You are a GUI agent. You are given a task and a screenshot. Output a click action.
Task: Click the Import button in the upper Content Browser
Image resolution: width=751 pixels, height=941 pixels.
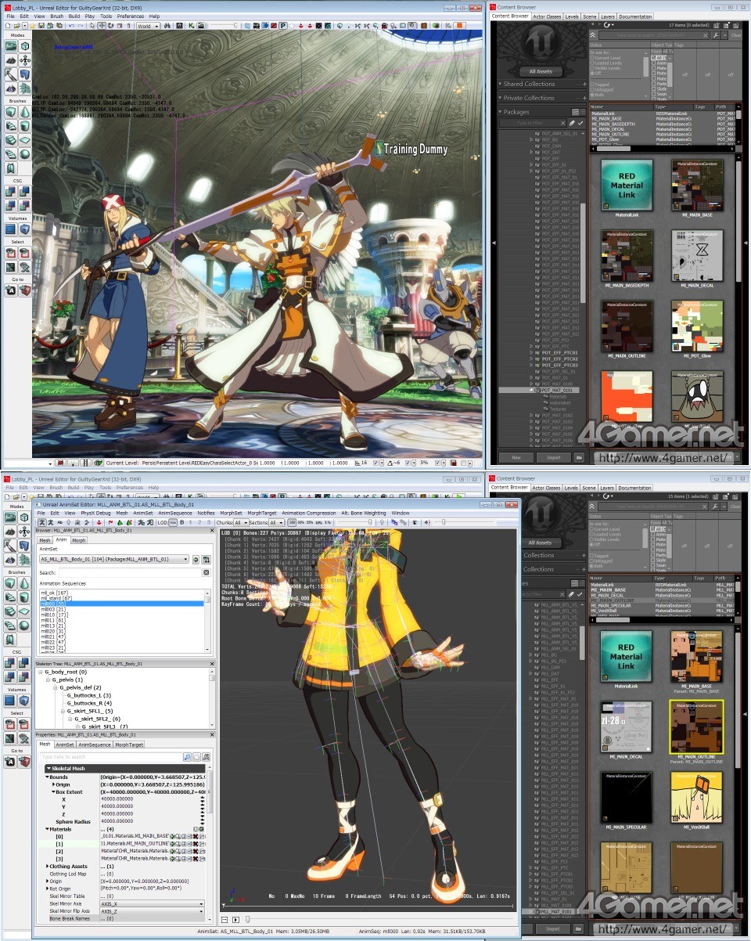click(x=554, y=457)
